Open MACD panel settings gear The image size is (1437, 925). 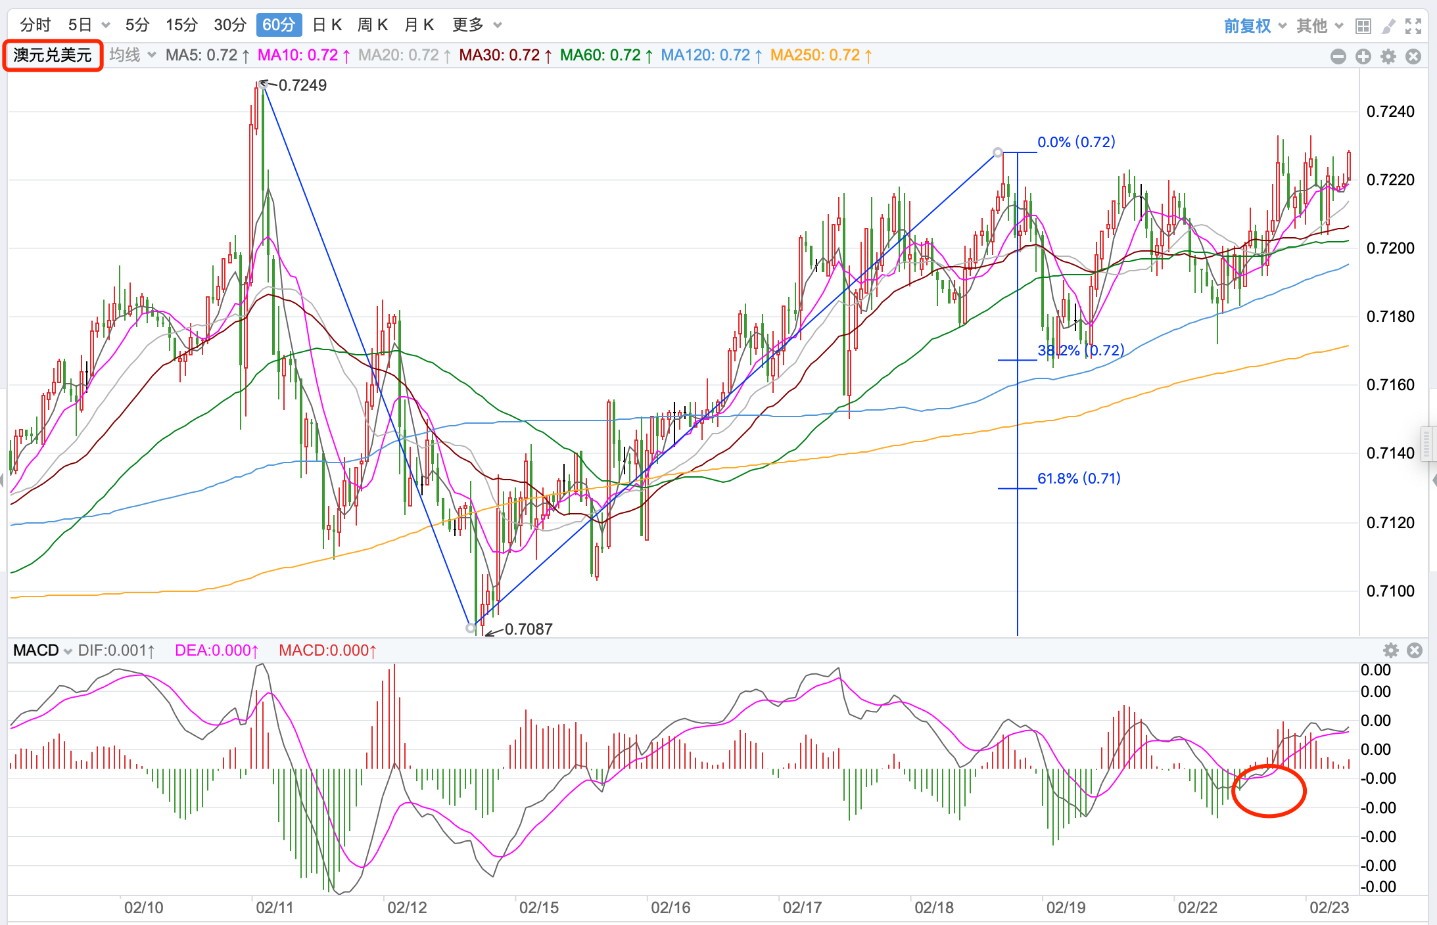click(x=1391, y=650)
